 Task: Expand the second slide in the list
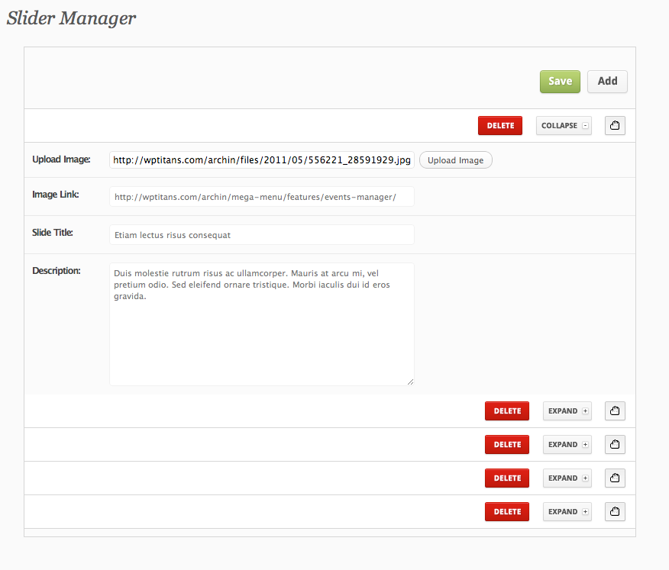(567, 411)
